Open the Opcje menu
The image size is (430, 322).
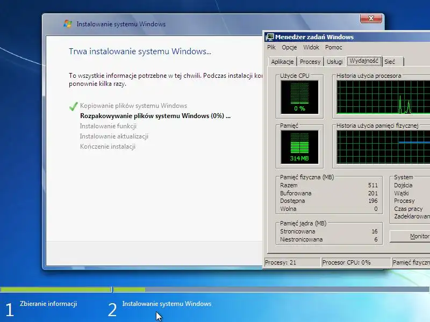coord(289,47)
